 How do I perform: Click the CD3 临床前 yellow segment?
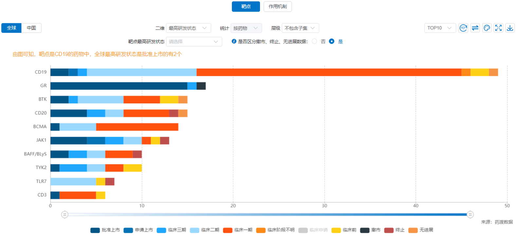pyautogui.click(x=101, y=195)
